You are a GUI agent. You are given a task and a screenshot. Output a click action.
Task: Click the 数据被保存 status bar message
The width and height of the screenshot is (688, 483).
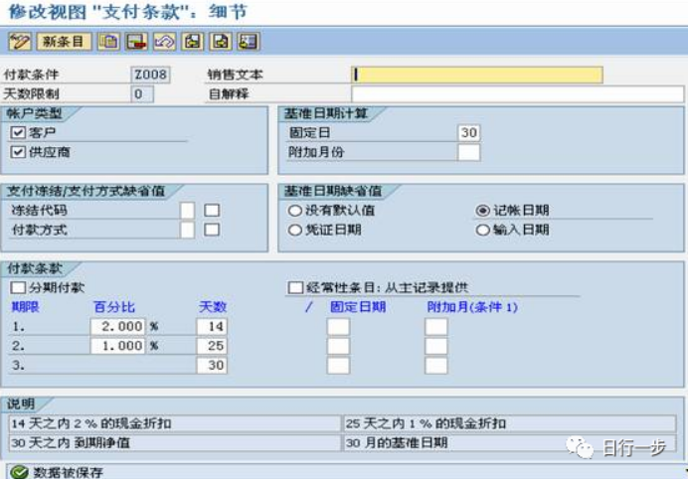69,472
